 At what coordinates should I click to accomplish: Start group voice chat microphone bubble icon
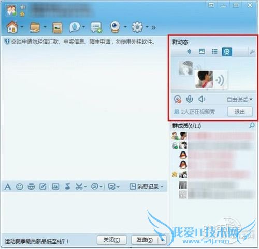75,27
